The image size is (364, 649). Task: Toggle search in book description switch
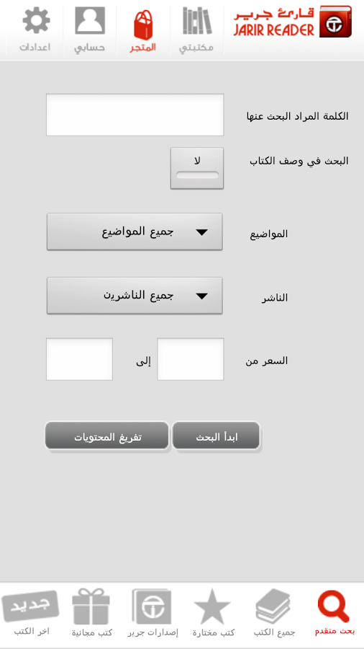click(x=197, y=168)
